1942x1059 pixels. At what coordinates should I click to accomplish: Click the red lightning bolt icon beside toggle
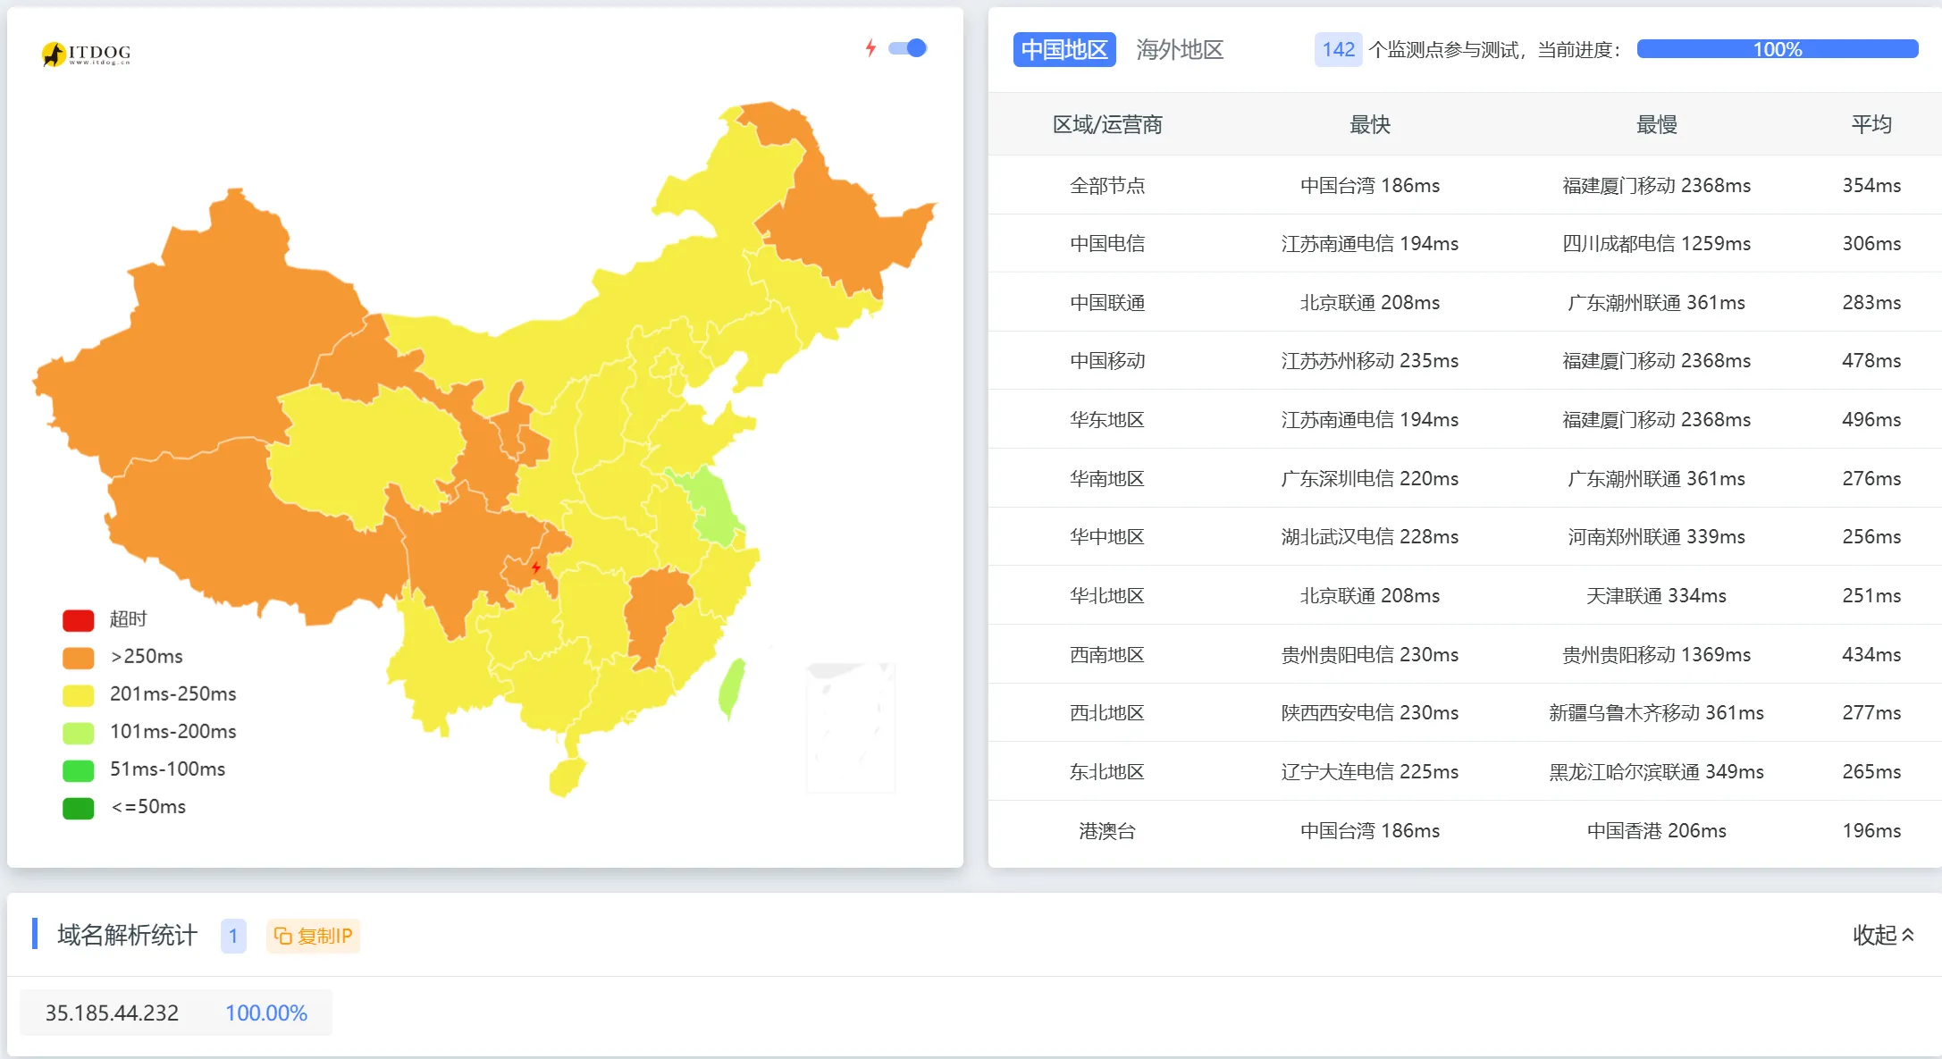pos(870,48)
